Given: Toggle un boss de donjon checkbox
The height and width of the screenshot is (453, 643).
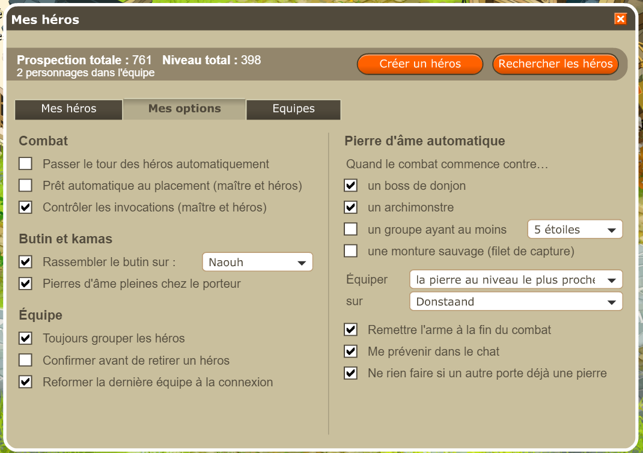Looking at the screenshot, I should pyautogui.click(x=350, y=185).
